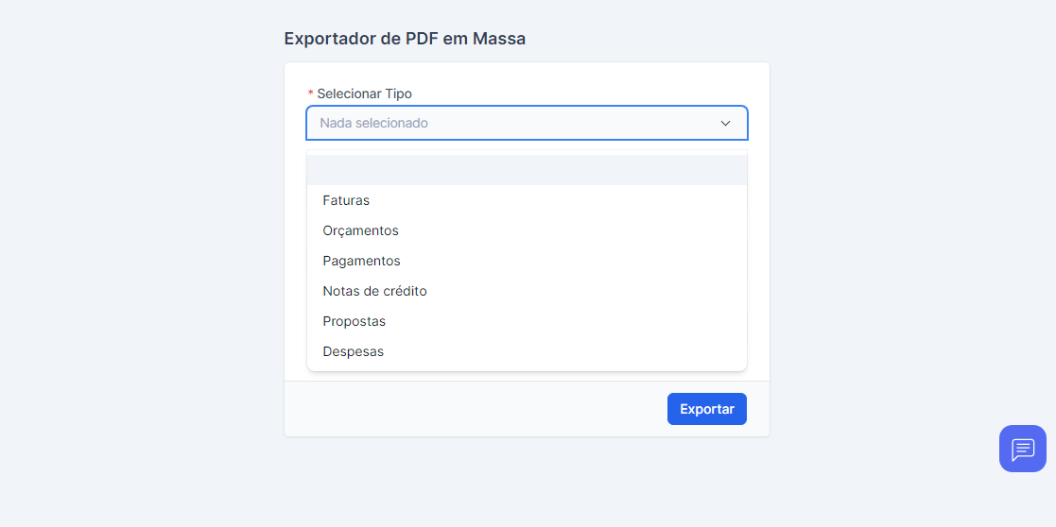Choose Faturas from the dropdown list
The width and height of the screenshot is (1056, 527).
click(x=346, y=200)
